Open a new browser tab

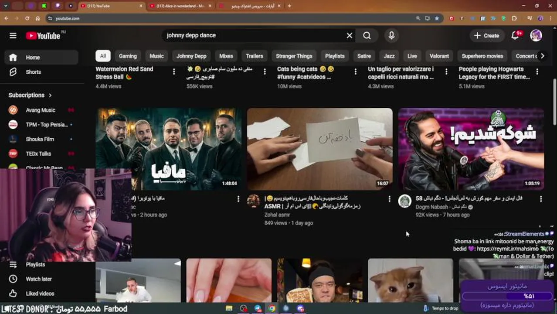(289, 6)
